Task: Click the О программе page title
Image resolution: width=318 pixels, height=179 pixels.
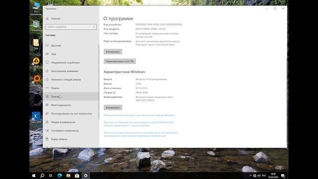Action: pos(118,18)
